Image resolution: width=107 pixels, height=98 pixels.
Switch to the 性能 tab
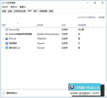pyautogui.click(x=10, y=11)
